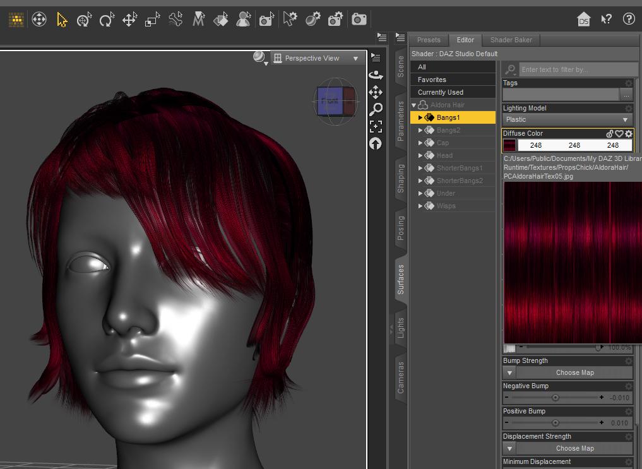Image resolution: width=642 pixels, height=469 pixels.
Task: Click Choose Map under Bump Strength
Action: (574, 372)
